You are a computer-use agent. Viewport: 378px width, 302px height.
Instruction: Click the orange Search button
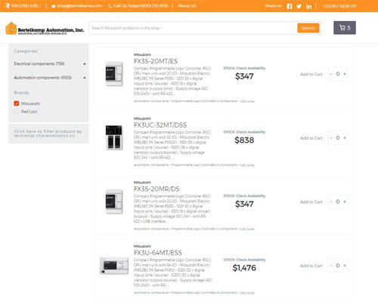pyautogui.click(x=308, y=28)
